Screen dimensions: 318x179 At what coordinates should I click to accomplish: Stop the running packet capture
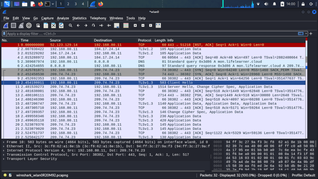click(13, 25)
